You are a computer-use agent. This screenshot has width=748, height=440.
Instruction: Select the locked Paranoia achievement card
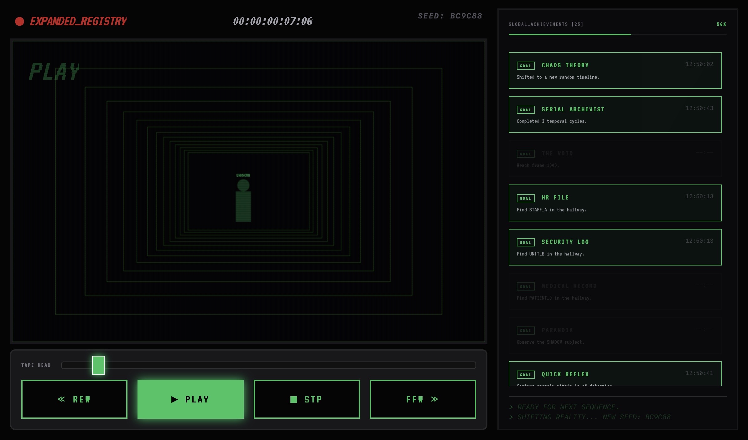click(x=615, y=336)
